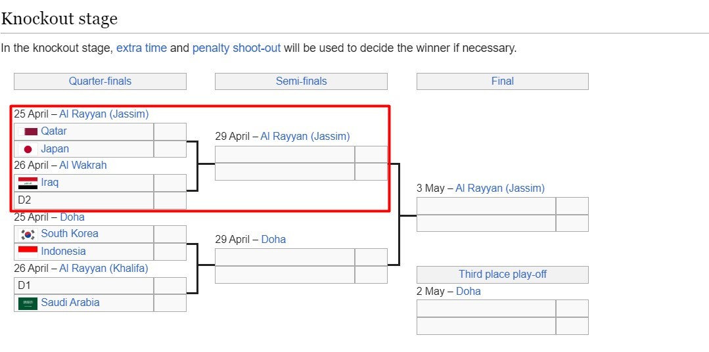The width and height of the screenshot is (709, 352).
Task: Click the Final header link
Action: [502, 81]
